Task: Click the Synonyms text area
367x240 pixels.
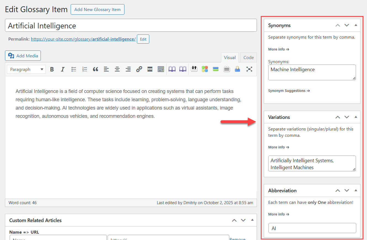Action: (312, 72)
